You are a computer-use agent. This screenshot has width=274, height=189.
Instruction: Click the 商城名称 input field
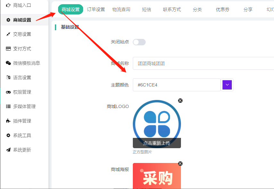point(203,64)
